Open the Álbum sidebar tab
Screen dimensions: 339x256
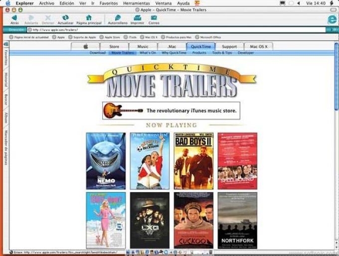point(6,118)
